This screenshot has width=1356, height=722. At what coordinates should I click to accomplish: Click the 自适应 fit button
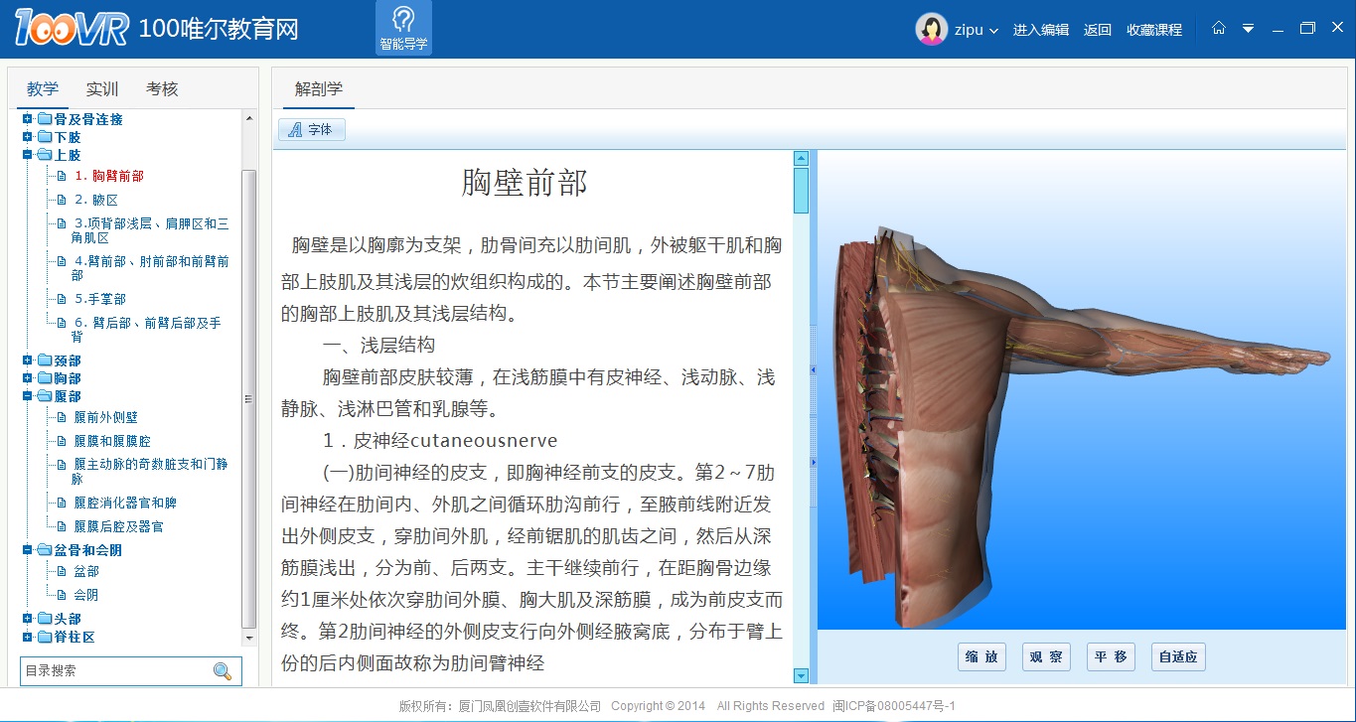[x=1178, y=657]
